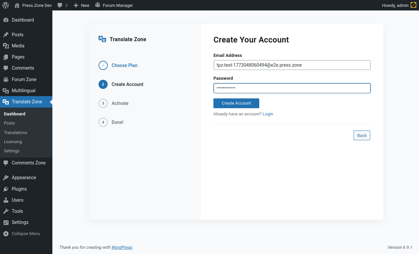419x254 pixels.
Task: Open the Users menu item
Action: pyautogui.click(x=26, y=200)
